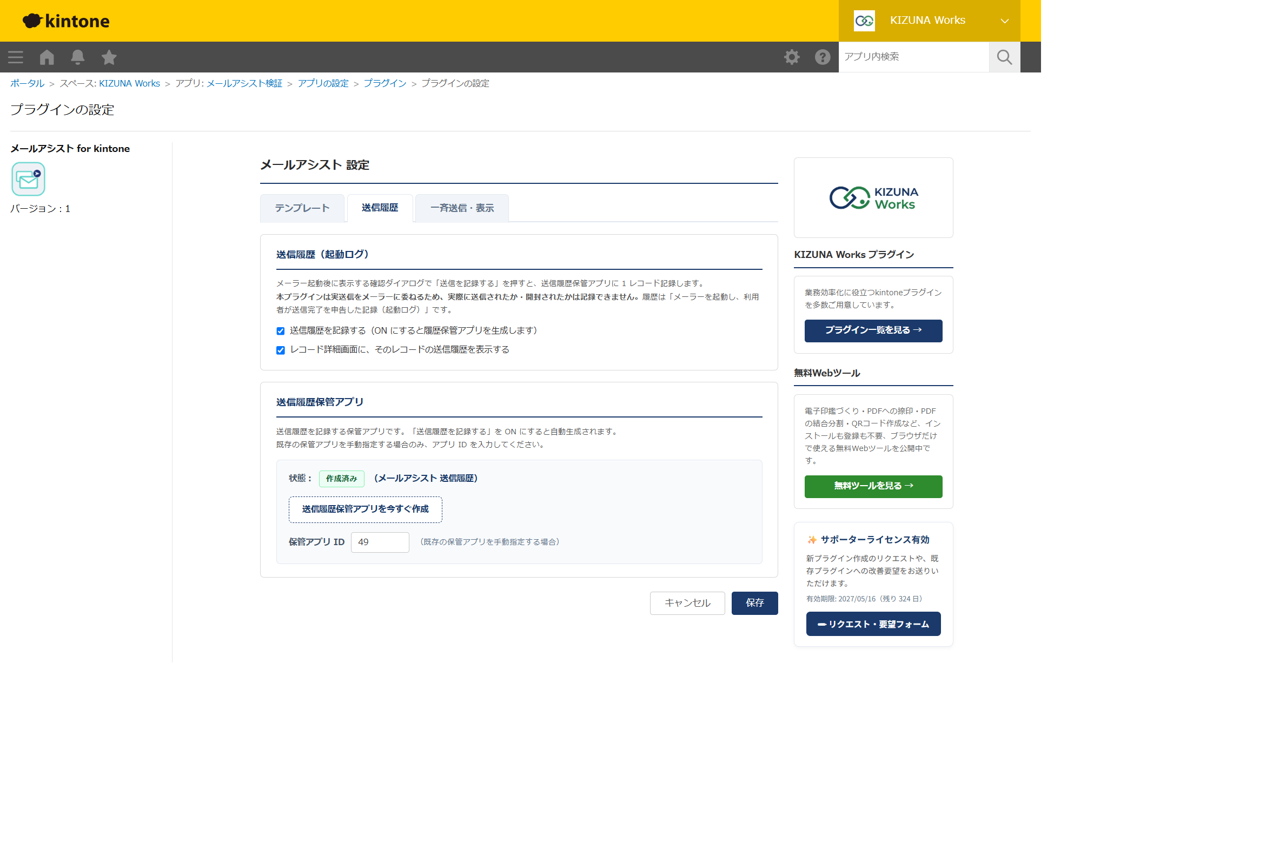Click the 保管アプリ ID input field

pyautogui.click(x=380, y=542)
